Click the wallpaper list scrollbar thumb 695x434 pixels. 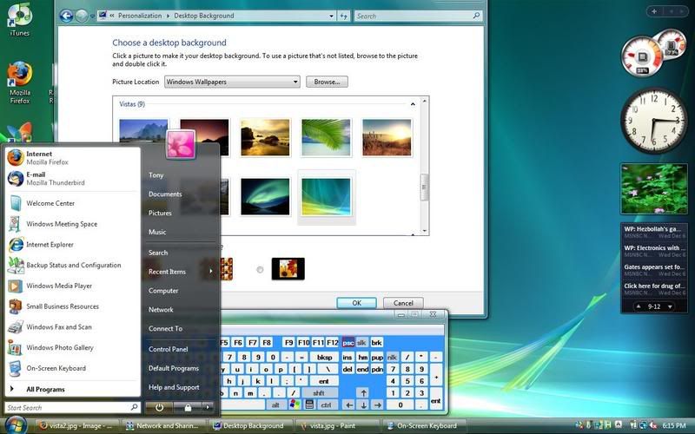(x=424, y=187)
